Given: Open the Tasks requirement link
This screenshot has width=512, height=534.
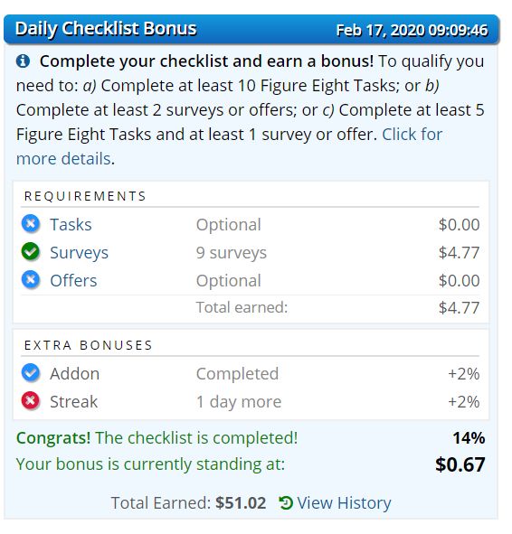Looking at the screenshot, I should click(x=71, y=225).
